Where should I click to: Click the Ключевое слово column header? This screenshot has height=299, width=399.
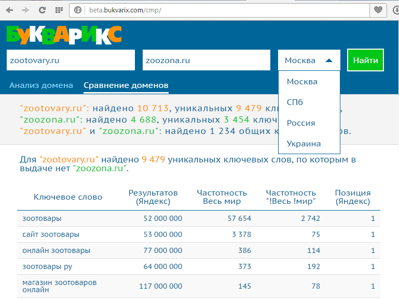coord(68,197)
